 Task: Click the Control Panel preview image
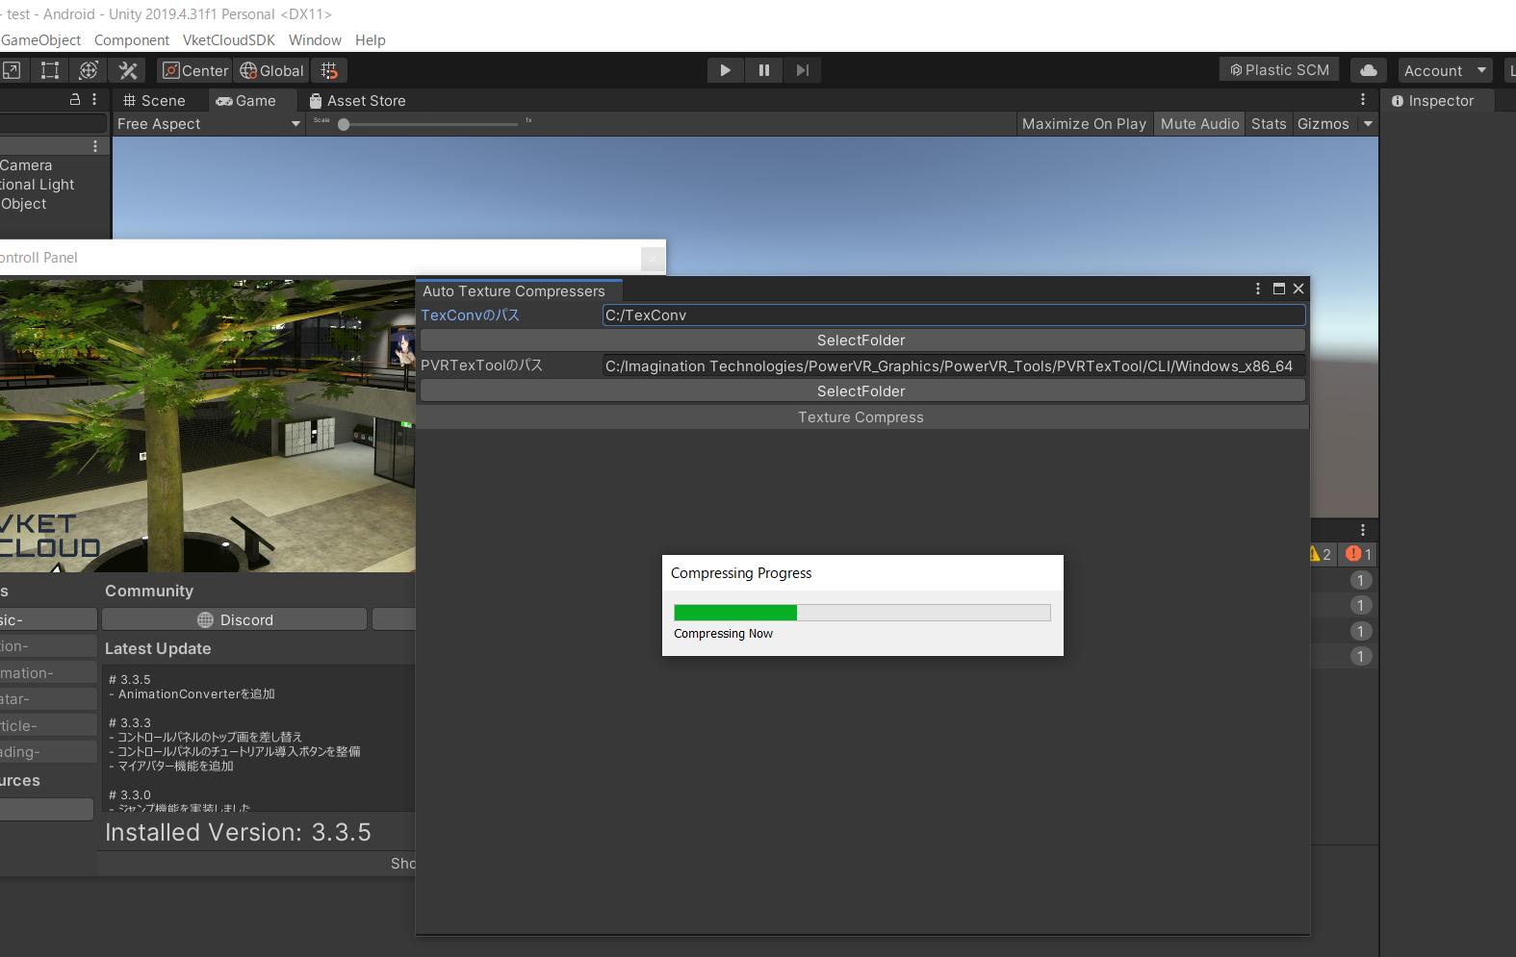click(x=207, y=426)
